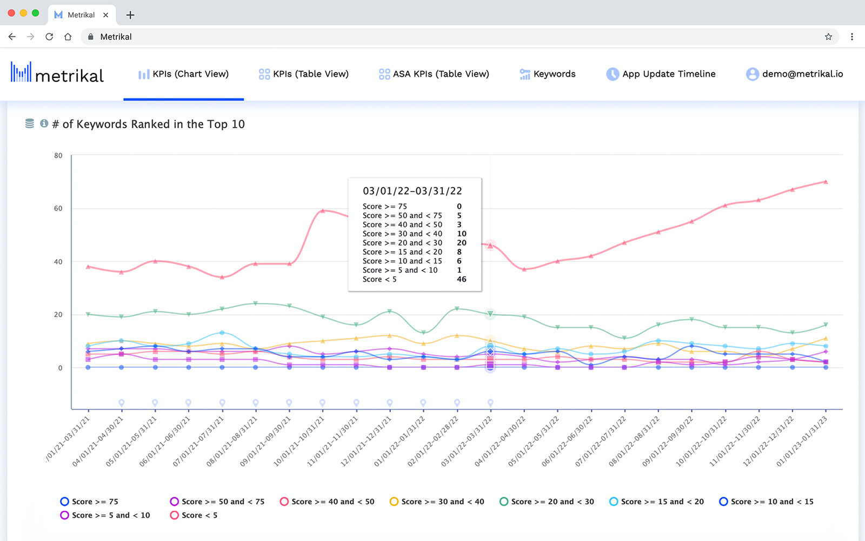This screenshot has width=865, height=541.
Task: Click the app update pin above 07/01/21-07/31/21
Action: (222, 403)
